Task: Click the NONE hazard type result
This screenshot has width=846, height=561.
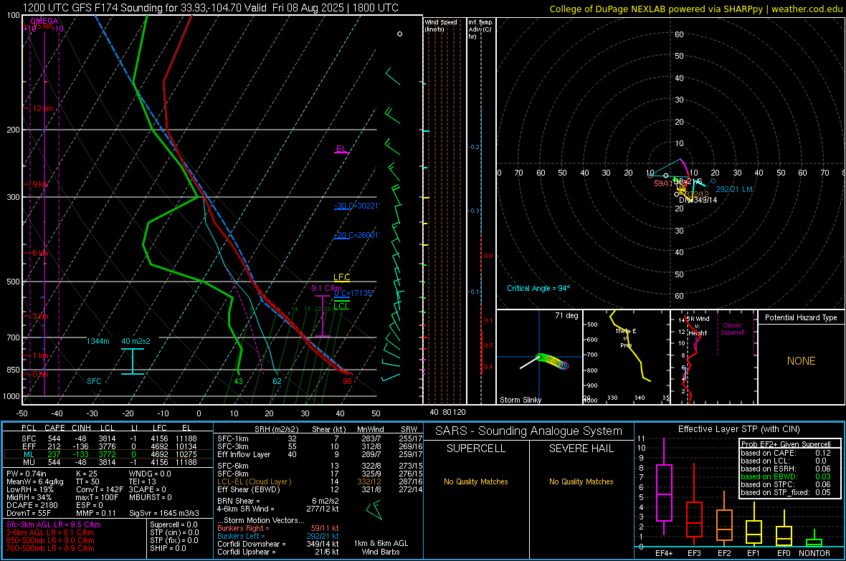Action: point(801,361)
